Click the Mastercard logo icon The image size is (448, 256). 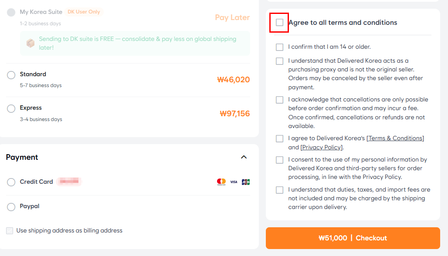tap(221, 182)
